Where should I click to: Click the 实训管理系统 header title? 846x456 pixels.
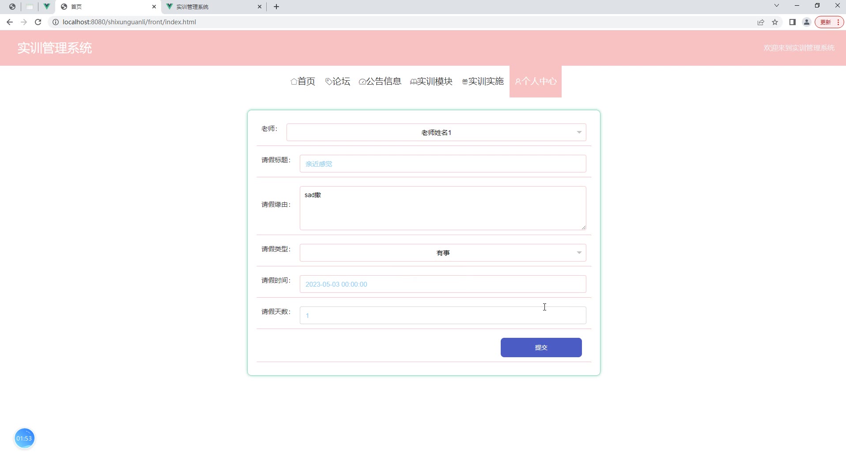[x=55, y=48]
